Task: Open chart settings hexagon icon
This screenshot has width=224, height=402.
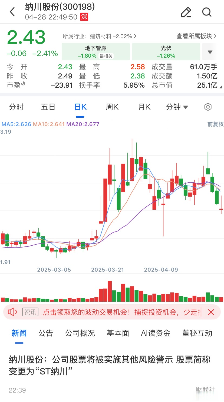Action: tap(207, 107)
